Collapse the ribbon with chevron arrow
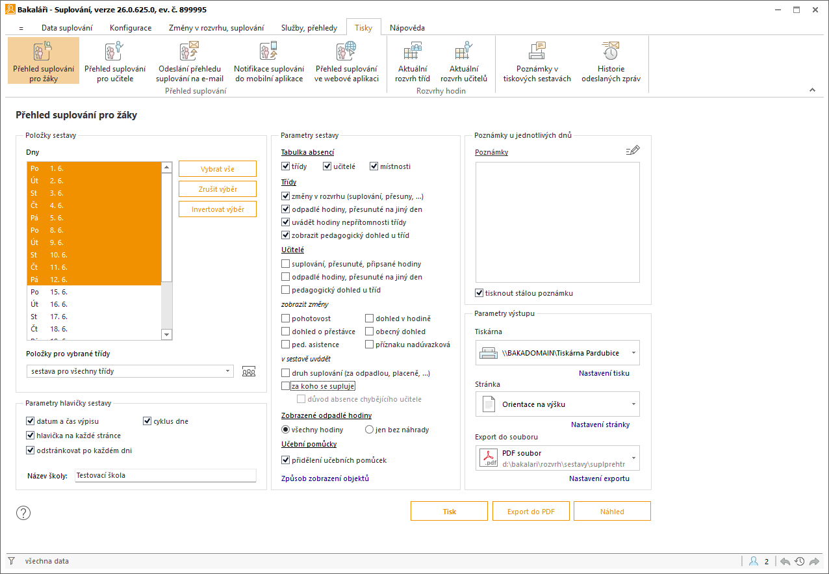 [x=812, y=90]
